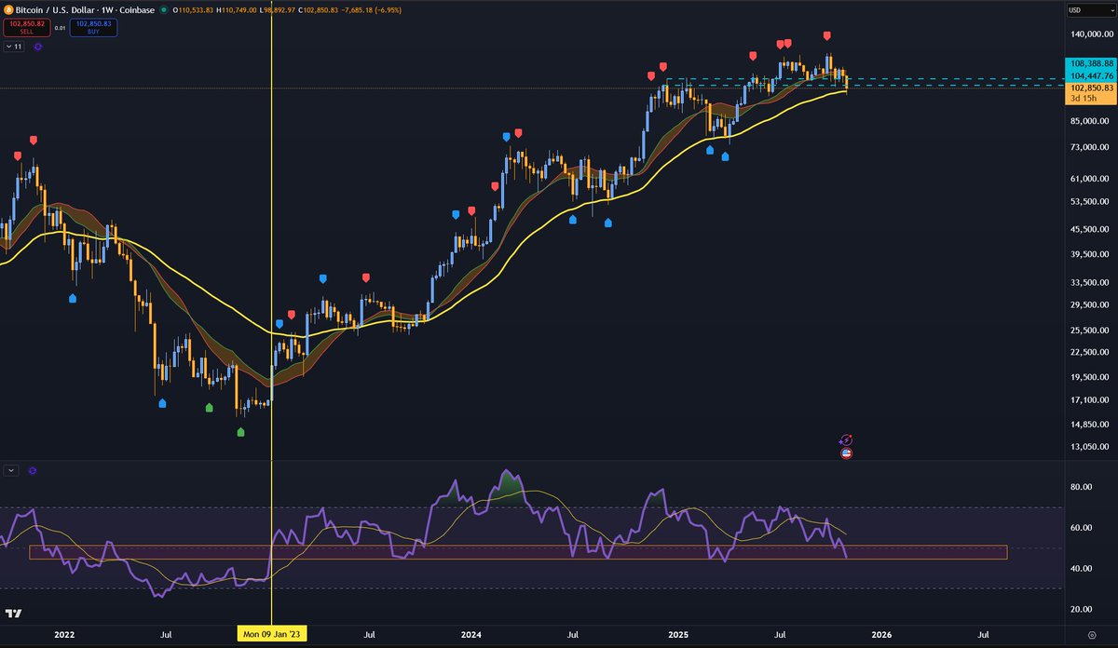Click the orange 102,850.83 last price label
The height and width of the screenshot is (648, 1118).
[1089, 87]
